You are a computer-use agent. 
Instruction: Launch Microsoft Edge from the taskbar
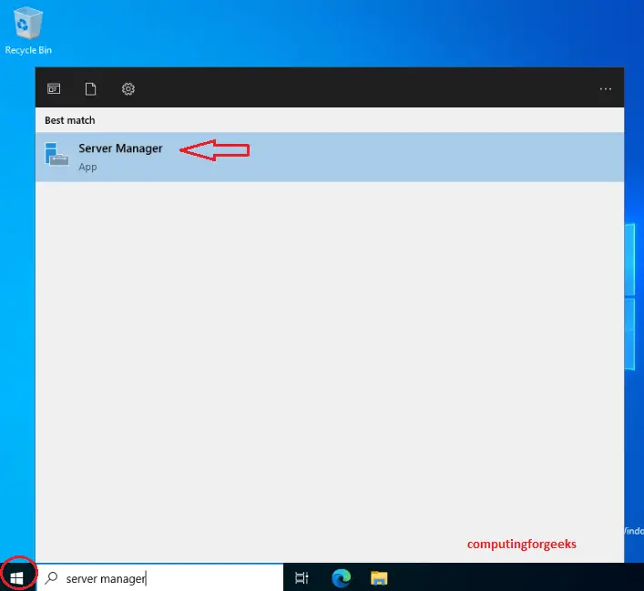coord(342,578)
